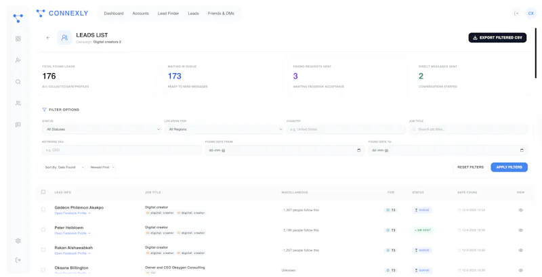This screenshot has width=542, height=277.
Task: Toggle the select-all checkbox in table header
Action: (x=43, y=192)
